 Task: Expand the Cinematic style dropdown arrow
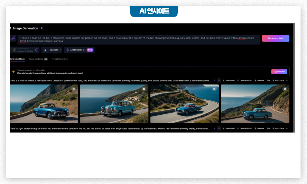click(x=60, y=50)
